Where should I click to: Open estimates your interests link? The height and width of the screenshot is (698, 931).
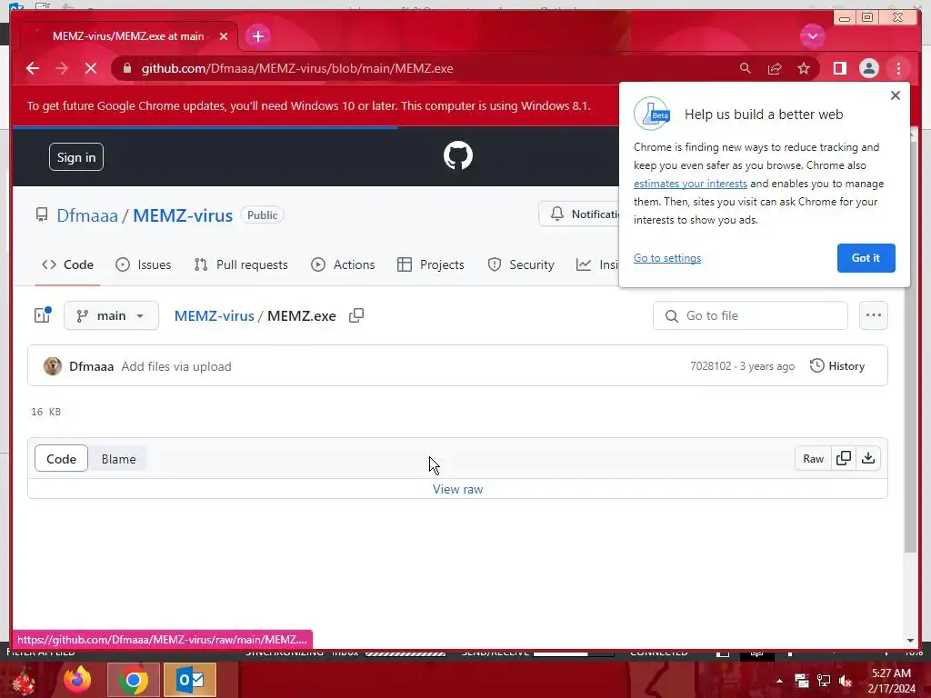pyautogui.click(x=690, y=184)
